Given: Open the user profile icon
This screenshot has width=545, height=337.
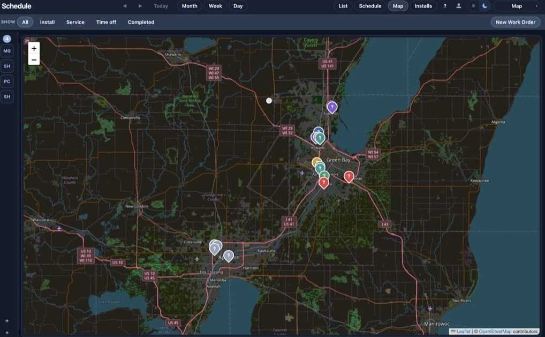Looking at the screenshot, I should (x=458, y=6).
